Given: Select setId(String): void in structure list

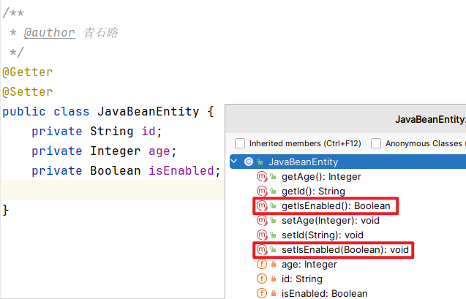Looking at the screenshot, I should coord(323,235).
